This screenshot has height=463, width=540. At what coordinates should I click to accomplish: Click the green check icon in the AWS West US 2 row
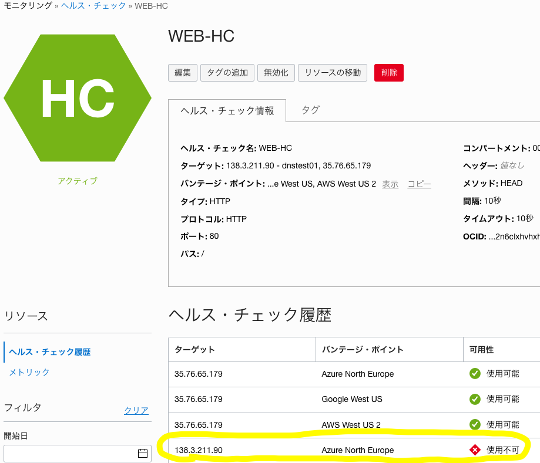pyautogui.click(x=475, y=424)
